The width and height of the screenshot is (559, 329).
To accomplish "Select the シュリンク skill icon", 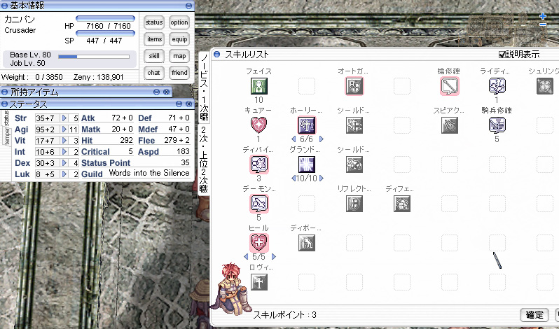I will [545, 86].
